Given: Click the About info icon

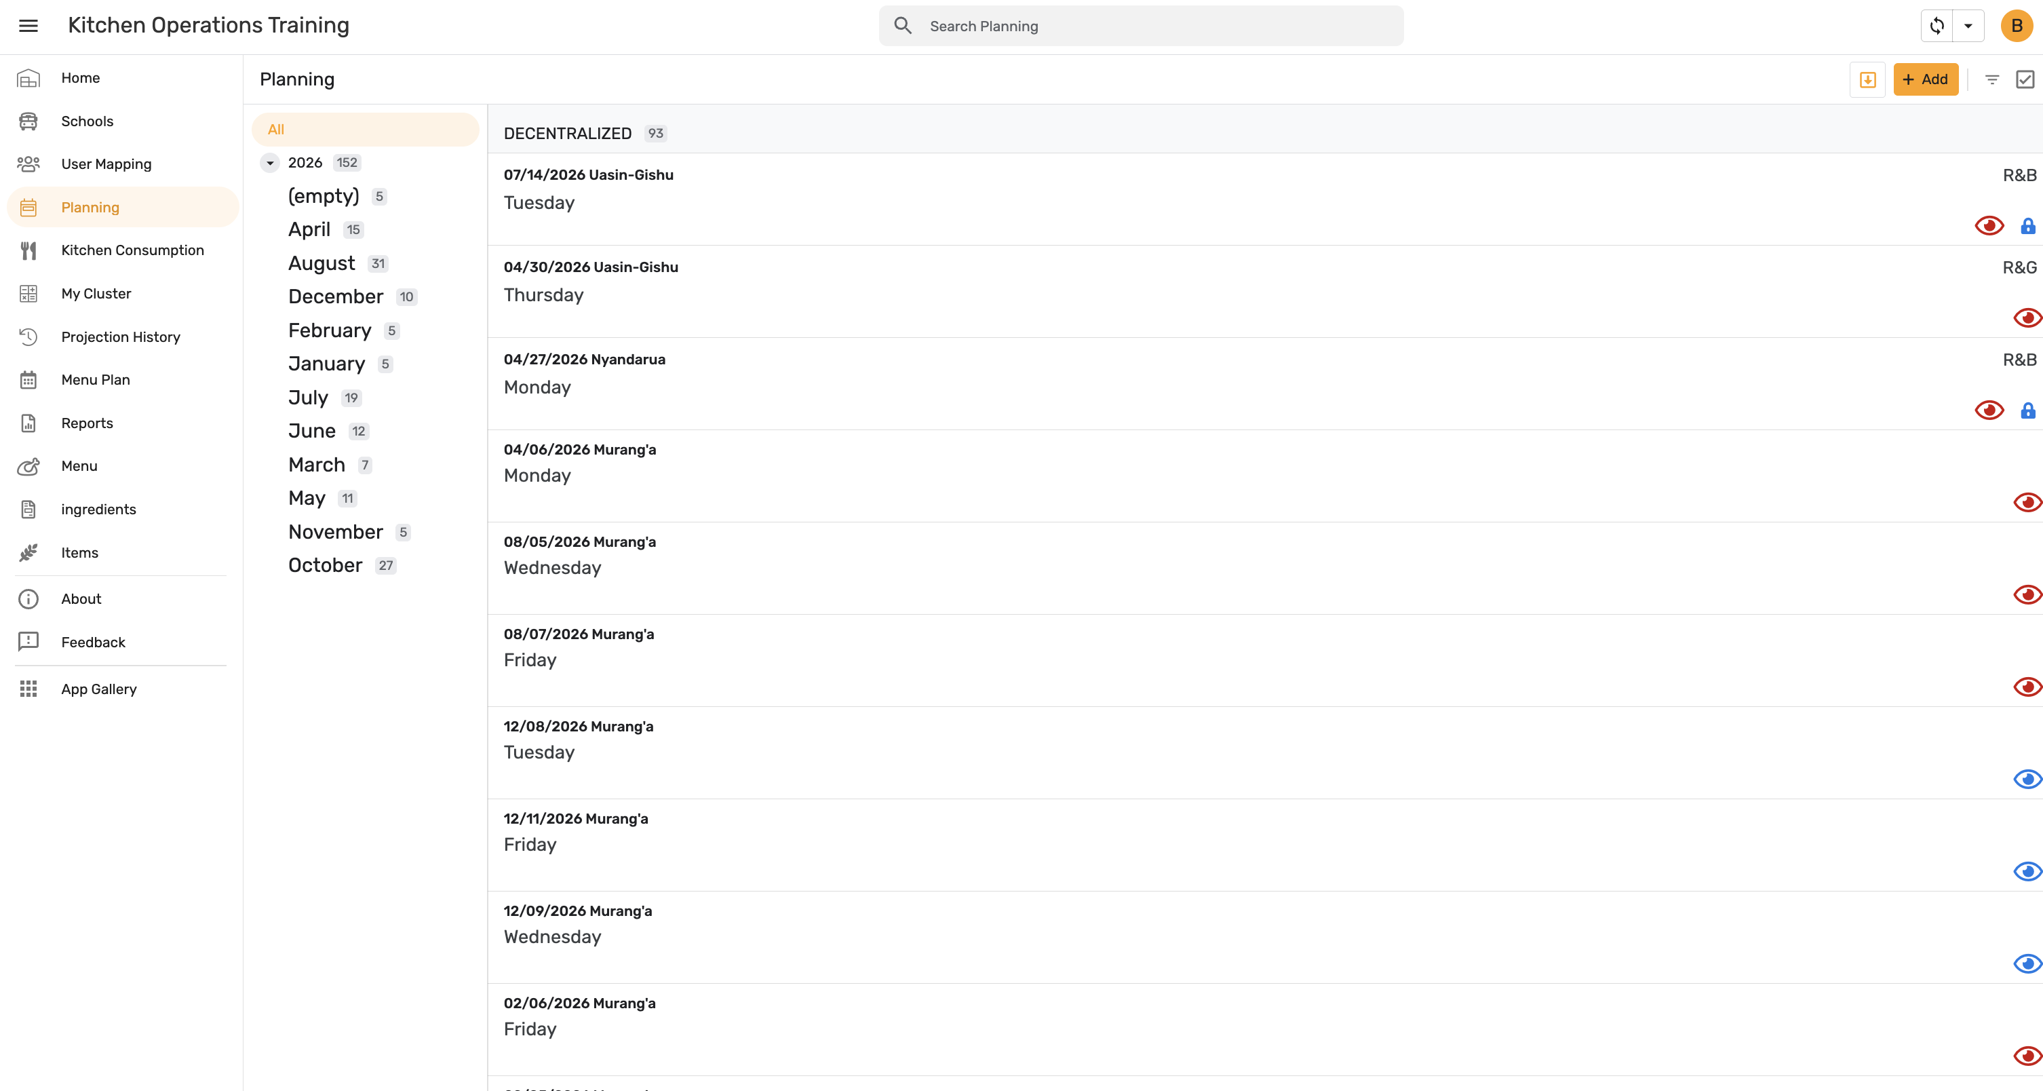Looking at the screenshot, I should [28, 599].
